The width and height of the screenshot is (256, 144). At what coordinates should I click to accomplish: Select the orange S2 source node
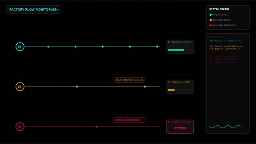20,87
